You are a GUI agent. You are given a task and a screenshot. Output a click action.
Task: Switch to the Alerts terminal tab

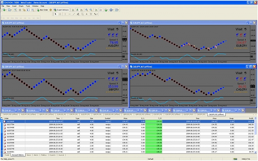click(x=36, y=155)
